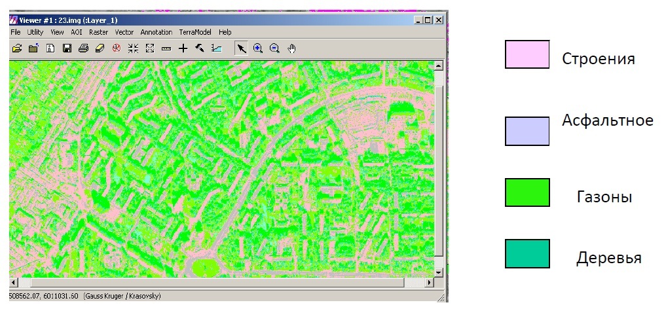The height and width of the screenshot is (309, 666).
Task: Activate the Pan hand tool
Action: tap(292, 48)
